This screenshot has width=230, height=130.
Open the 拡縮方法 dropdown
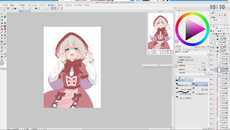[x=207, y=70]
